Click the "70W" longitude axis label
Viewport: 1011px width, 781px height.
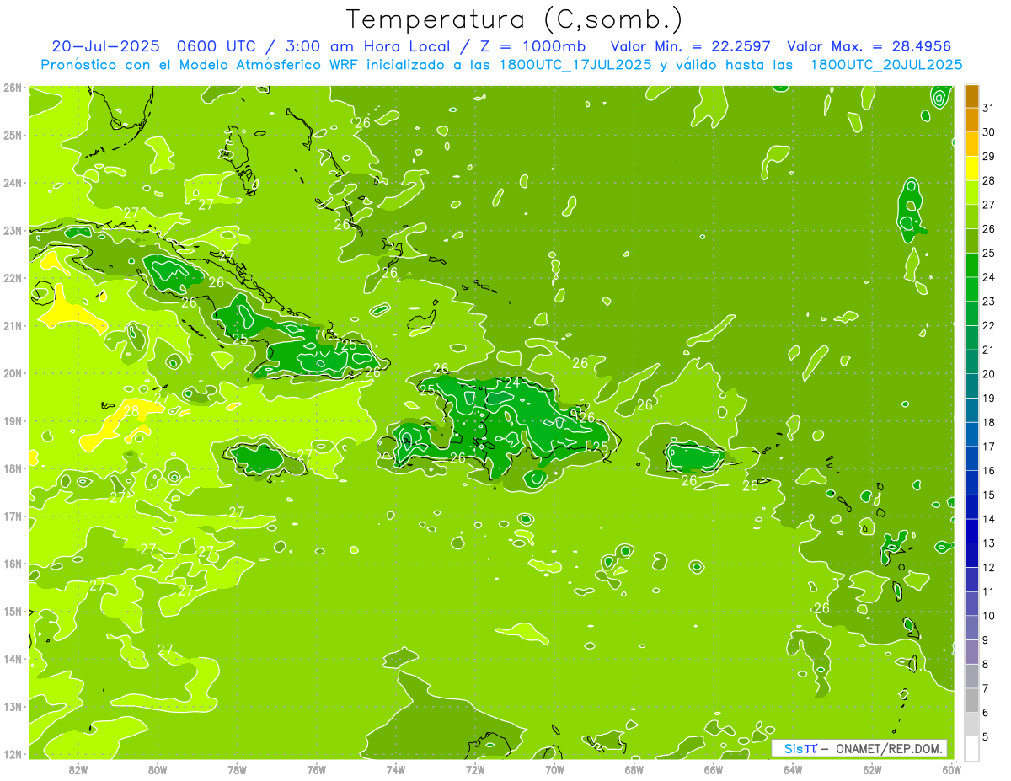pyautogui.click(x=554, y=769)
